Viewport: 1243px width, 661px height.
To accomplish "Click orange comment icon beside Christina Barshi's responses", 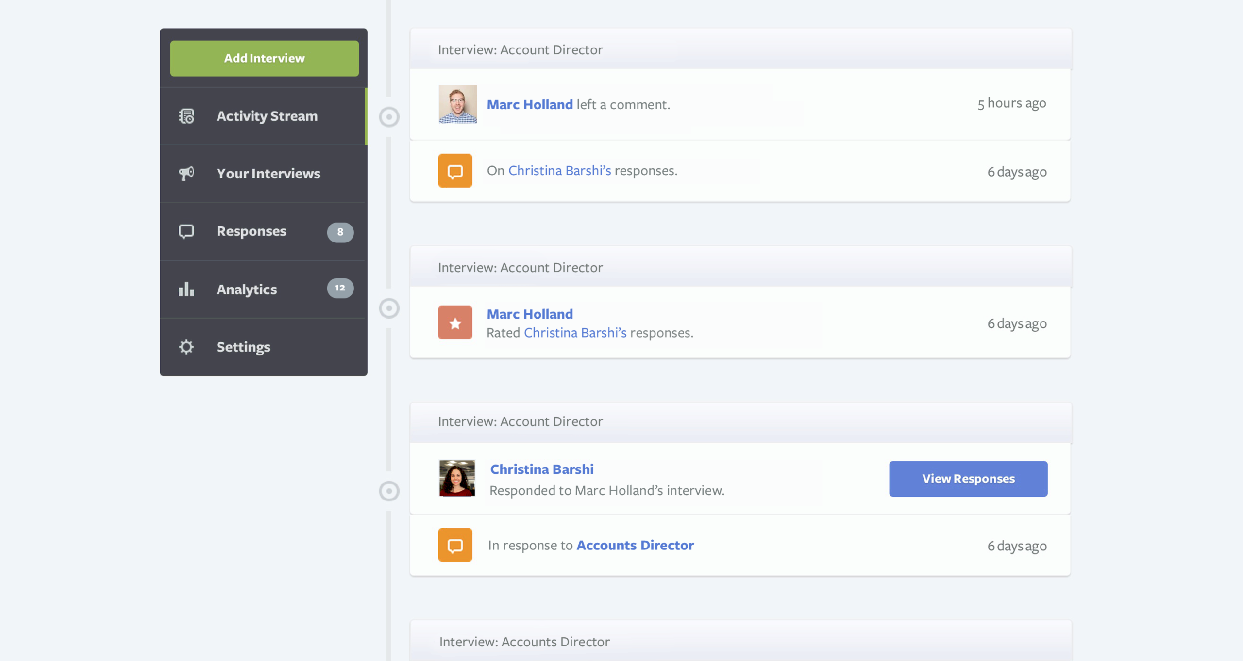I will click(x=455, y=171).
